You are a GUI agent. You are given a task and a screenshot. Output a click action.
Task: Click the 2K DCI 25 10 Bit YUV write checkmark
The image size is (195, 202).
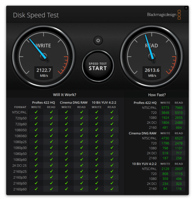[x=97, y=165]
